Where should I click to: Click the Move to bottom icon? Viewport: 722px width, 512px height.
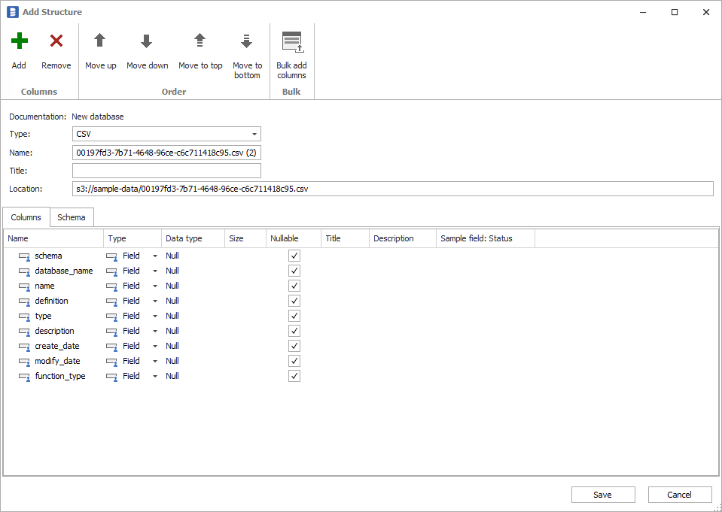click(247, 41)
